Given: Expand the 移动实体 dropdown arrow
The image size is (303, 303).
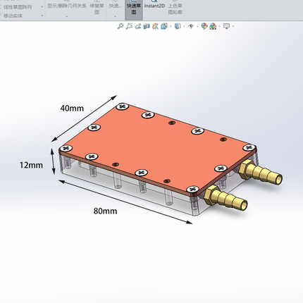Looking at the screenshot, I should pos(42,16).
